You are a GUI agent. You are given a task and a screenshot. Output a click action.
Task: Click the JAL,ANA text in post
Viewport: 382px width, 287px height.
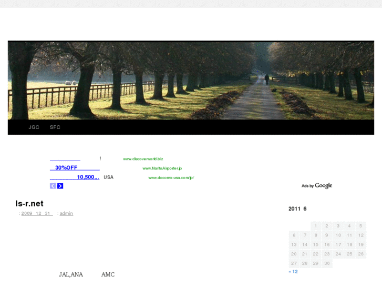coord(71,274)
